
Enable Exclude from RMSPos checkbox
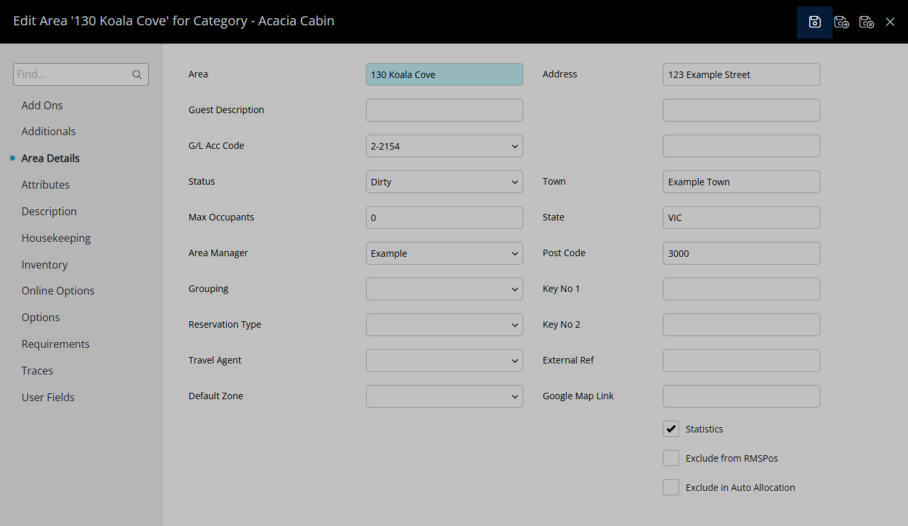(x=671, y=458)
